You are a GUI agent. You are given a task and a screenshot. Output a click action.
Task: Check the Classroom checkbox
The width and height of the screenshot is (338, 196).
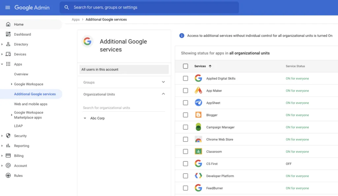pos(186,151)
